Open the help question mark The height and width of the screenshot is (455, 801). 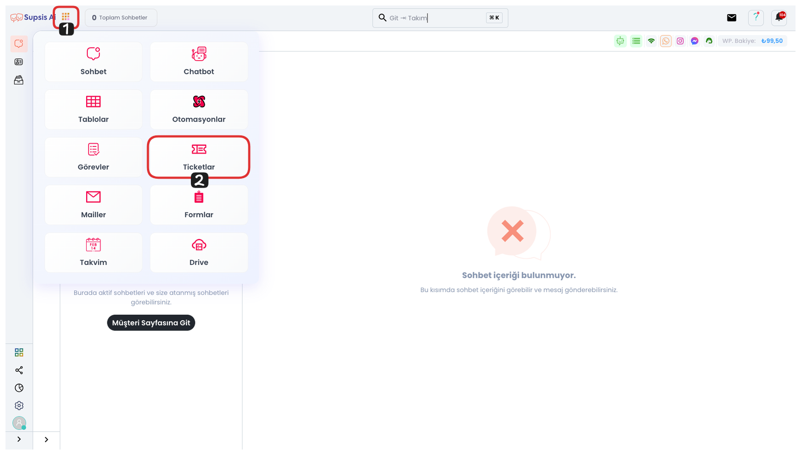pyautogui.click(x=756, y=18)
